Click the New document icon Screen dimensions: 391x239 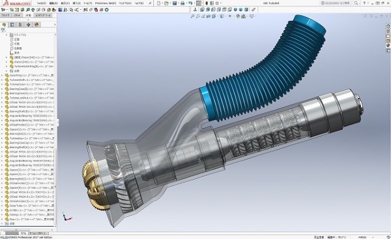click(158, 3)
